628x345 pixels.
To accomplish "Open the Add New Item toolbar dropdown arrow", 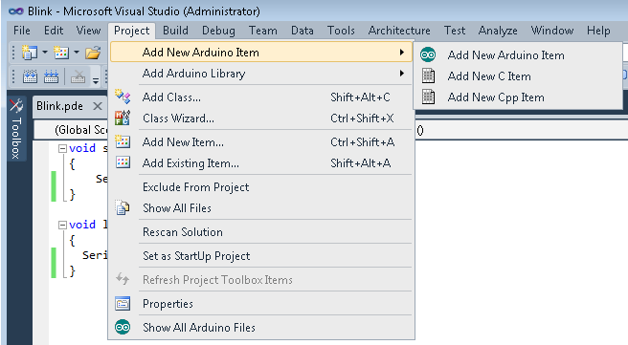I will click(x=77, y=53).
